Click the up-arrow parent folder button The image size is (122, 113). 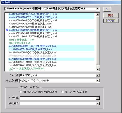(x=107, y=9)
